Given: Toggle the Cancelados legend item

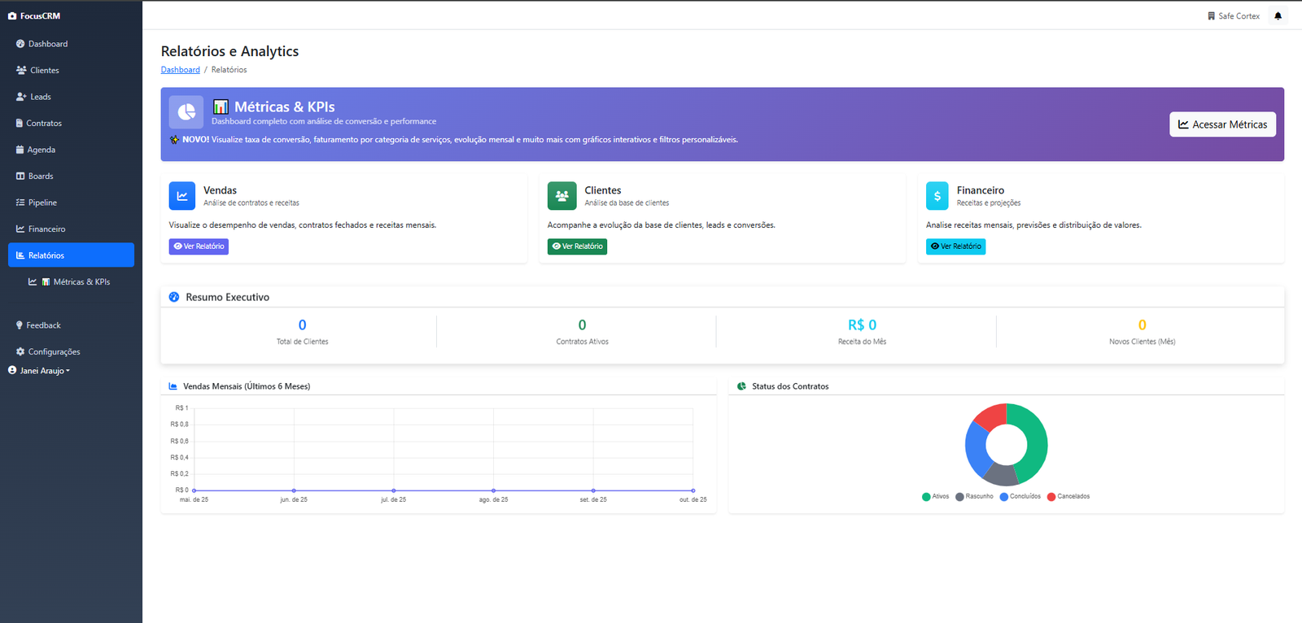Looking at the screenshot, I should (x=1068, y=496).
